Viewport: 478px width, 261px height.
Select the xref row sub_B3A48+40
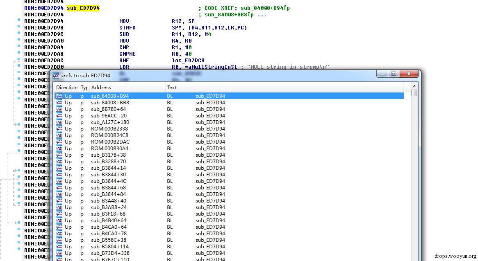(229, 200)
